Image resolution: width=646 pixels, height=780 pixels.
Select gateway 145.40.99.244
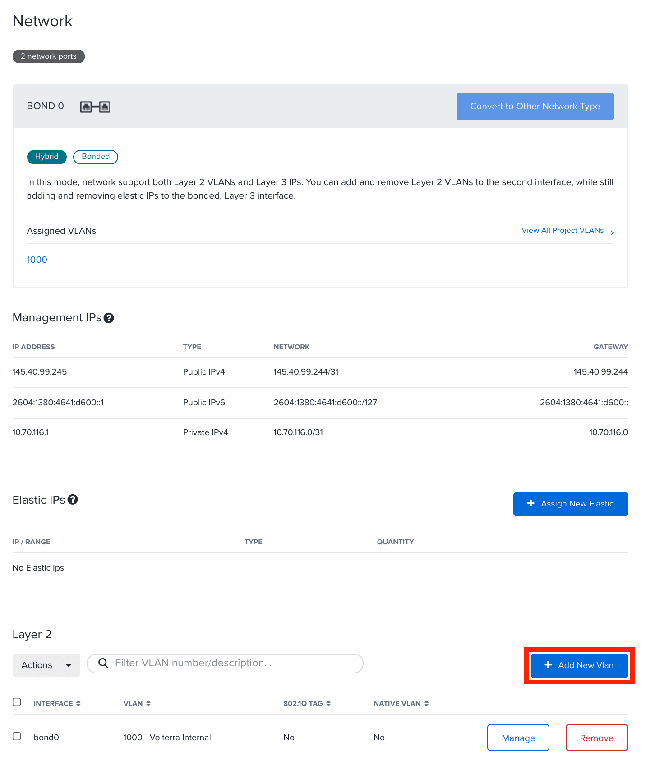click(x=601, y=372)
